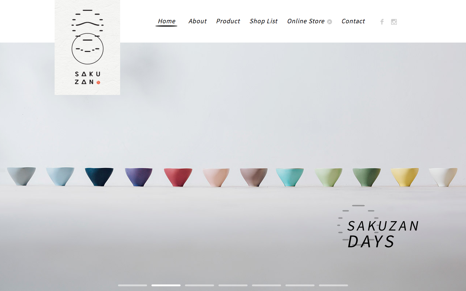Open the Contact page

tap(353, 21)
